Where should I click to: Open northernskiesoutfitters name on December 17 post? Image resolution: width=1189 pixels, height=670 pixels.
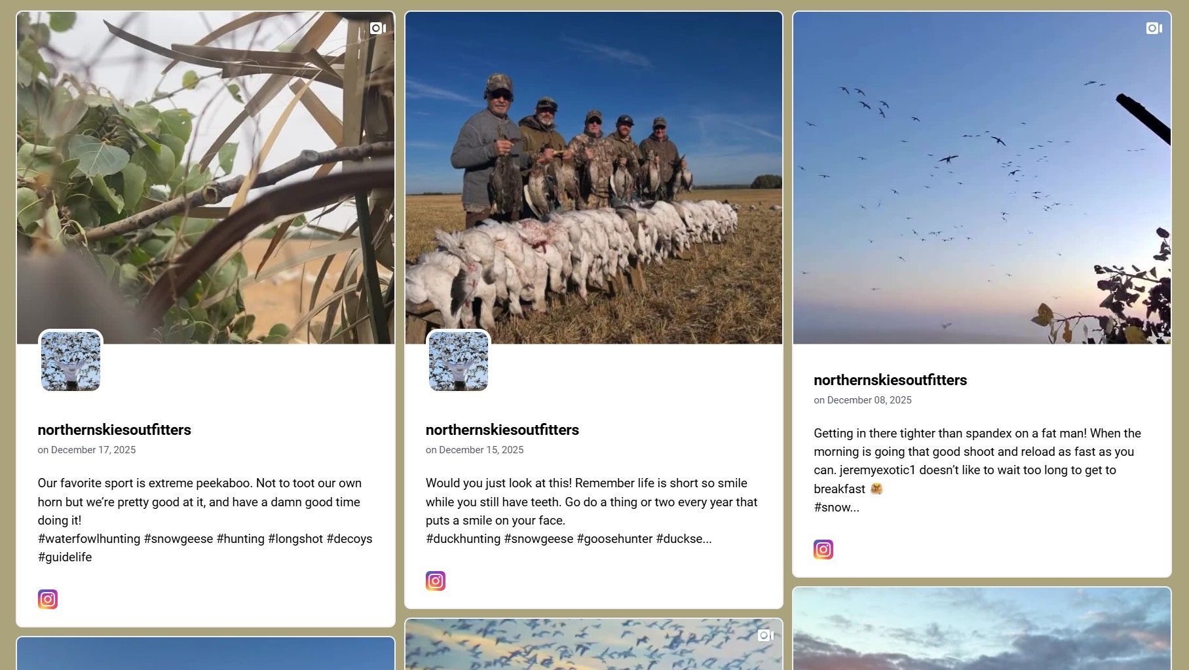[115, 430]
